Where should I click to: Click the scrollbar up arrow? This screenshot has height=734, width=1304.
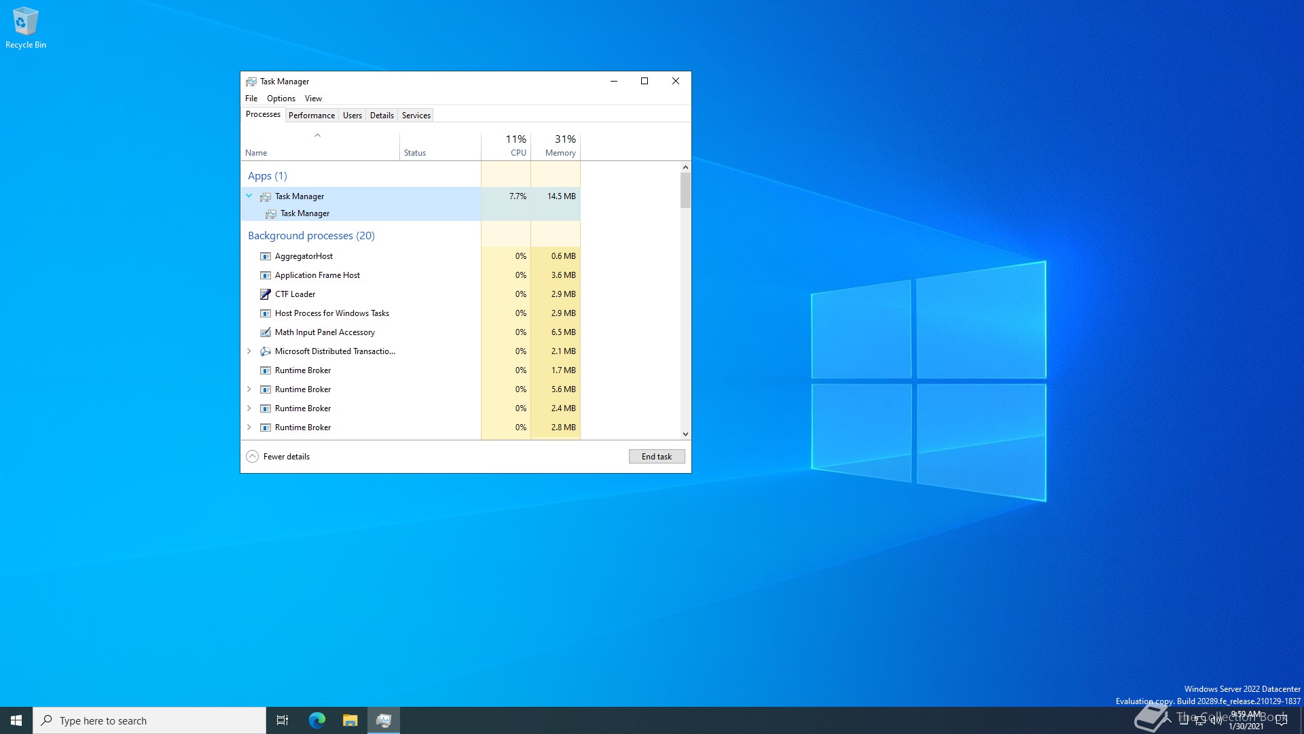(685, 167)
